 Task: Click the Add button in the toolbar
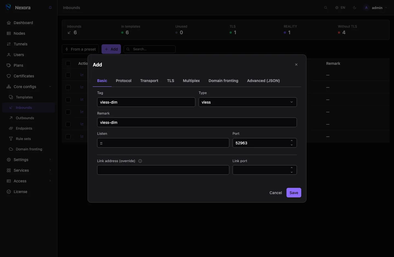tap(111, 49)
